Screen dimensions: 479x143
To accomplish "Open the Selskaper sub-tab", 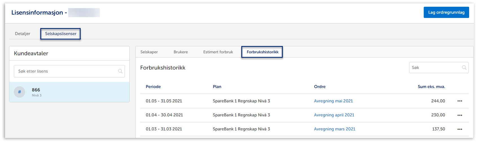I will 149,52.
